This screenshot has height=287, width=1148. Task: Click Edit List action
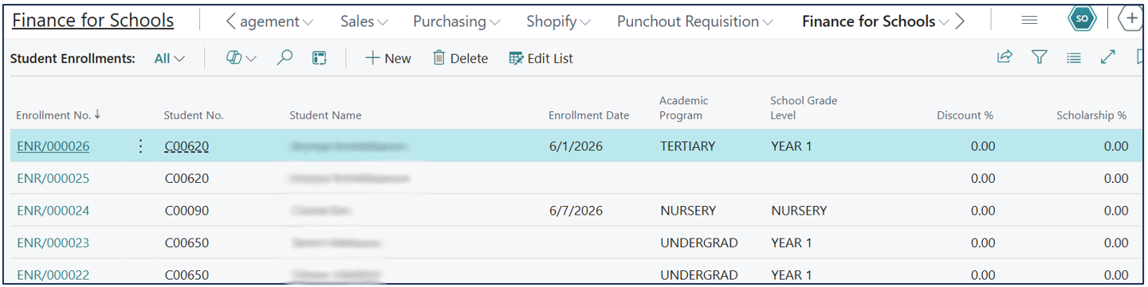click(x=541, y=58)
